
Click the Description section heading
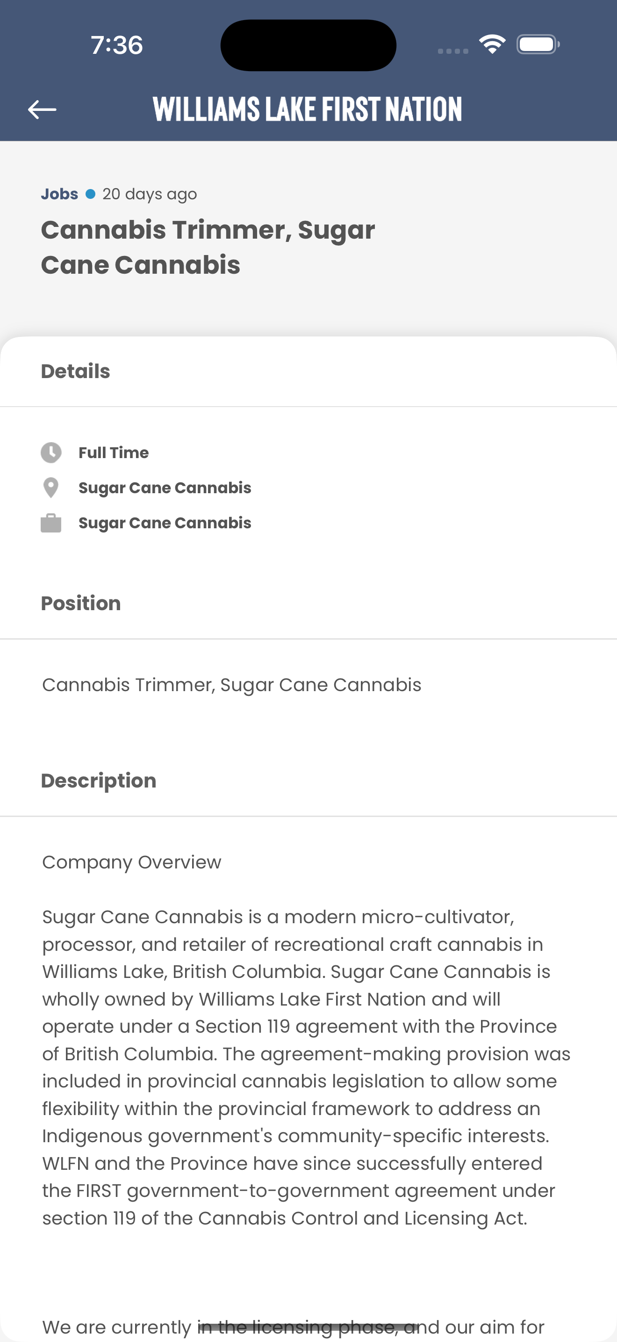(98, 780)
